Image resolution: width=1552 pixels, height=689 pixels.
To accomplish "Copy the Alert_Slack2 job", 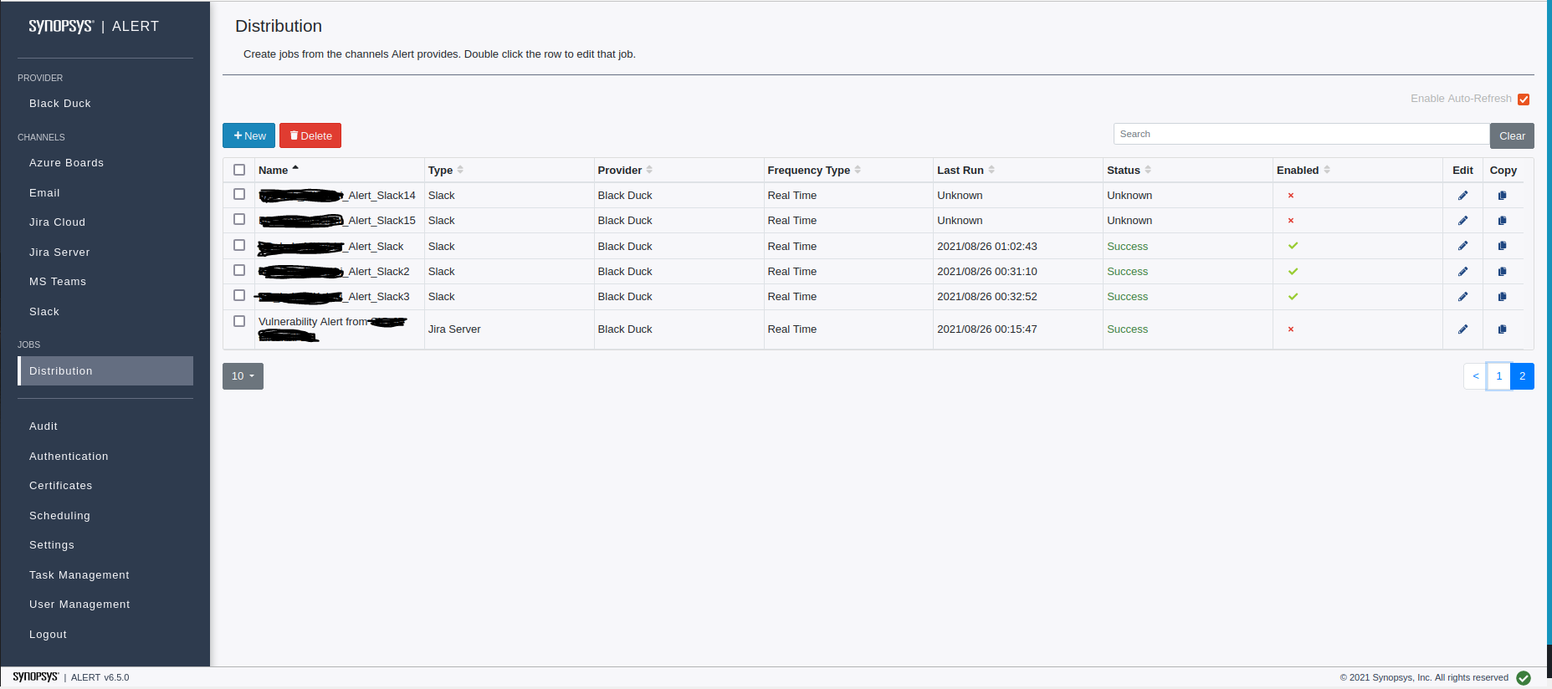I will (1503, 272).
